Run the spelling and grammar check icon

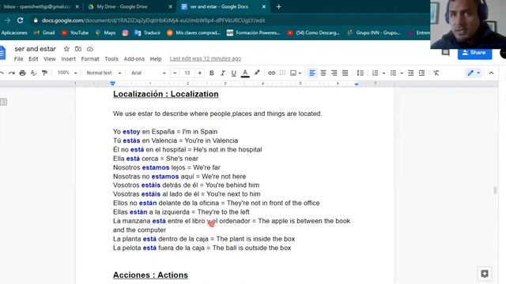33,73
